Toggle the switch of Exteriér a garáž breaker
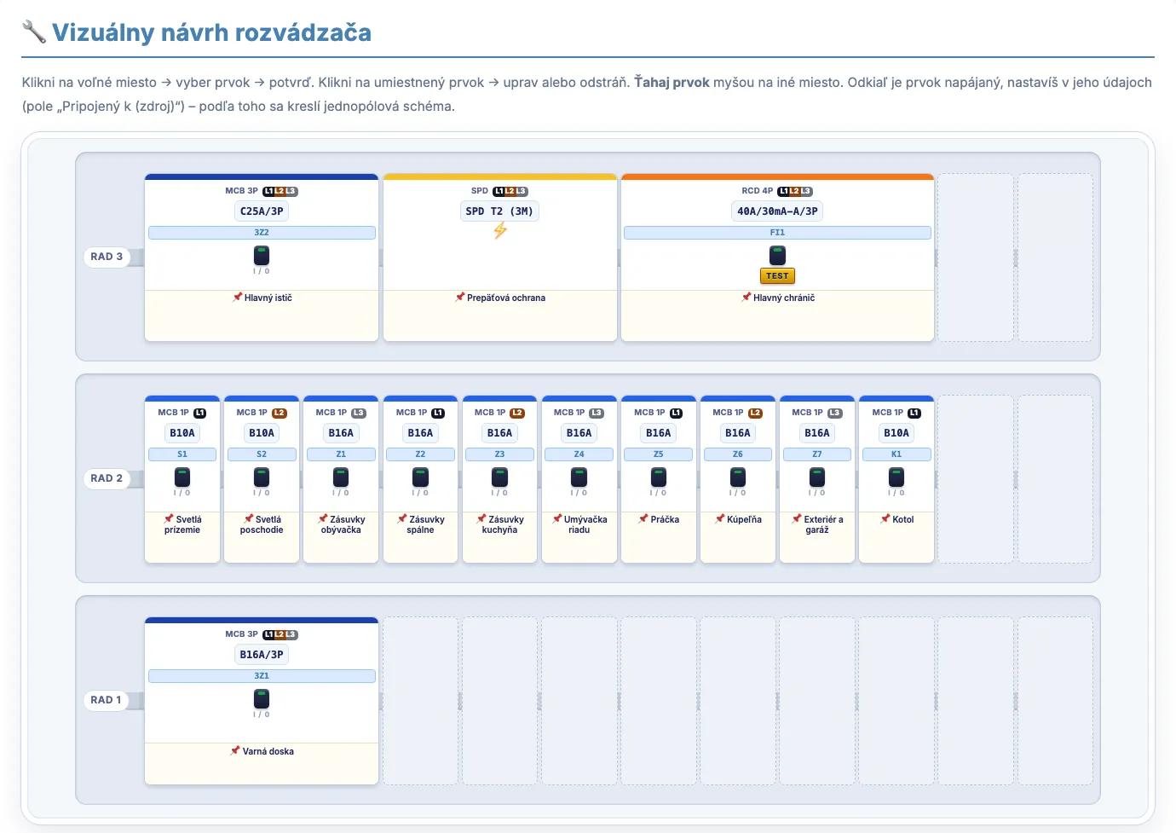This screenshot has width=1176, height=833. 817,477
